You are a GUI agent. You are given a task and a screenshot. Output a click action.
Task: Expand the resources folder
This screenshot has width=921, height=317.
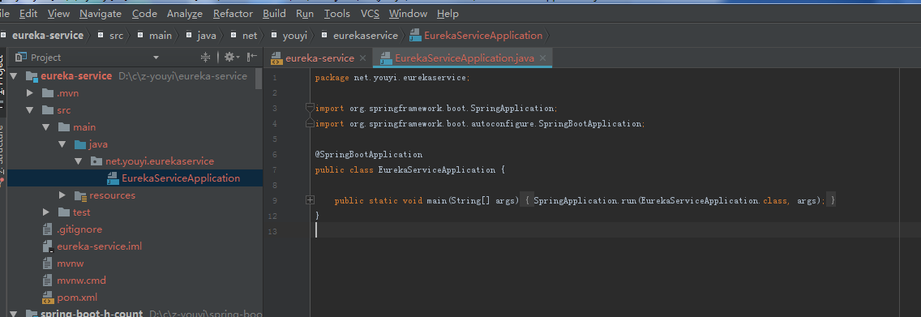63,195
